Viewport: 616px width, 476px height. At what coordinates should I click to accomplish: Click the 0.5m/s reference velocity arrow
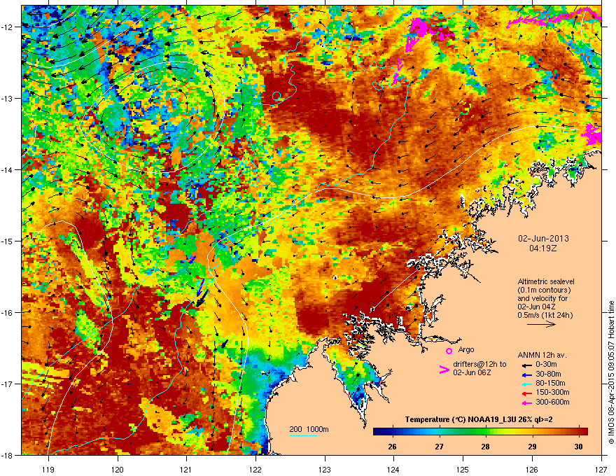click(x=541, y=324)
